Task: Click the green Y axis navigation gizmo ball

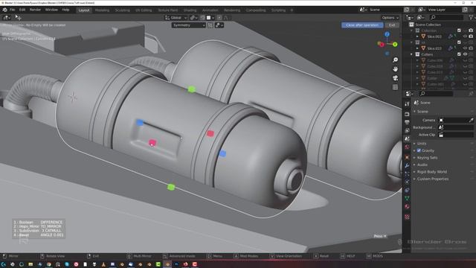Action: pyautogui.click(x=395, y=45)
